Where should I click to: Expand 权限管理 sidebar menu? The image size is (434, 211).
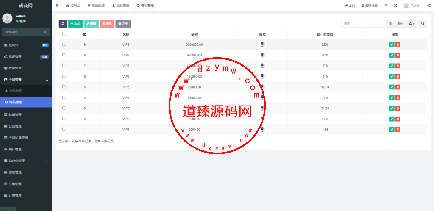pyautogui.click(x=26, y=68)
